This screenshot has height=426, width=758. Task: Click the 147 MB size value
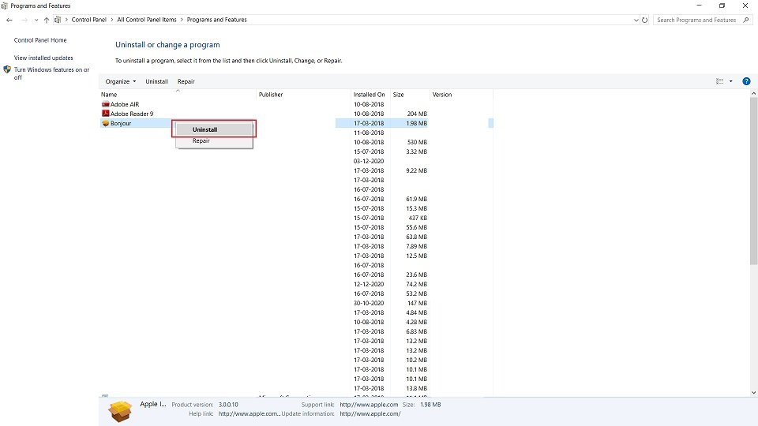pyautogui.click(x=417, y=303)
